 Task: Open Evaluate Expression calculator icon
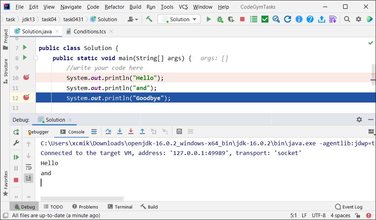(x=179, y=131)
